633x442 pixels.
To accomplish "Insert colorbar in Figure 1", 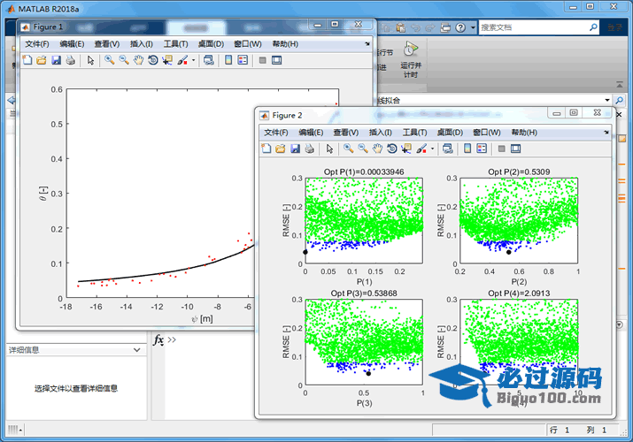I will (228, 60).
